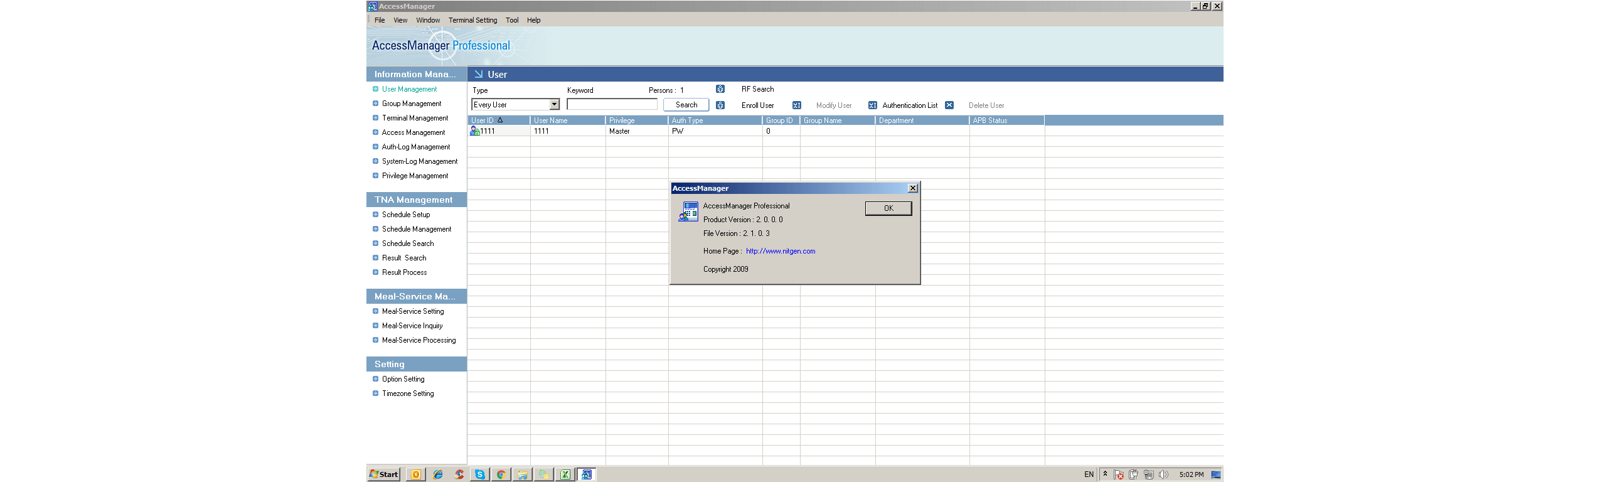This screenshot has width=1600, height=482.
Task: Open Privilege Management
Action: click(415, 176)
